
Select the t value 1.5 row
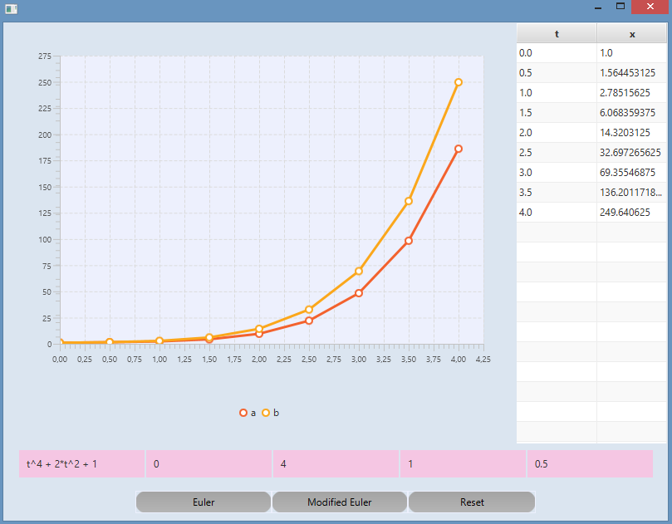point(557,113)
